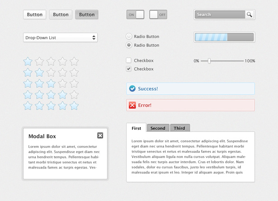Click the dark gray pressed Button
This screenshot has width=278, height=201.
tap(87, 14)
